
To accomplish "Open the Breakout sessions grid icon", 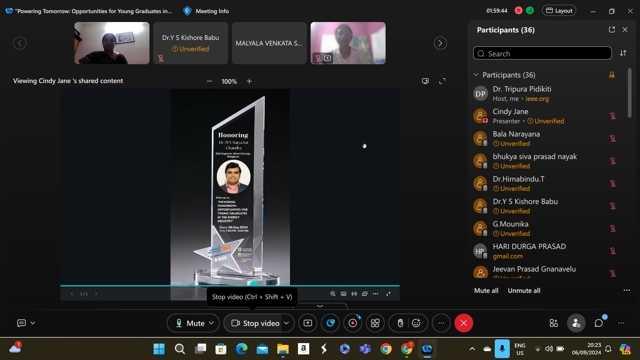I will point(375,323).
